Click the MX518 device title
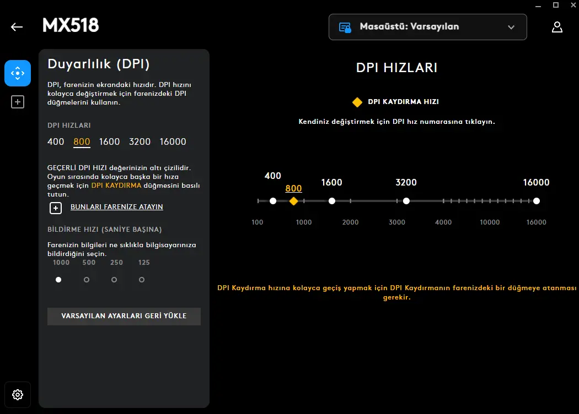 [x=71, y=25]
